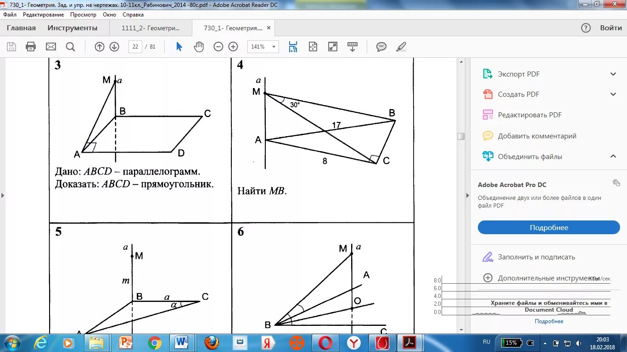Click the Windows Start button
This screenshot has width=627, height=352.
(x=11, y=343)
